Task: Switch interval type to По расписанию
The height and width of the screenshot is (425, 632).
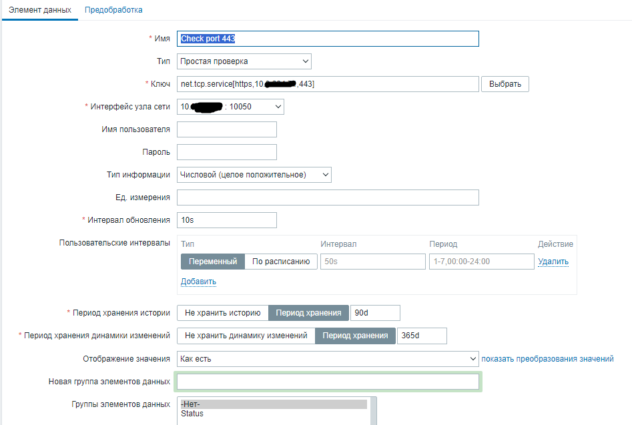Action: click(x=281, y=262)
